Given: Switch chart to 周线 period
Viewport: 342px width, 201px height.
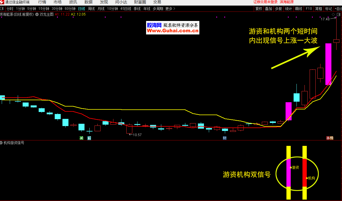Looking at the screenshot, I should coord(91,9).
